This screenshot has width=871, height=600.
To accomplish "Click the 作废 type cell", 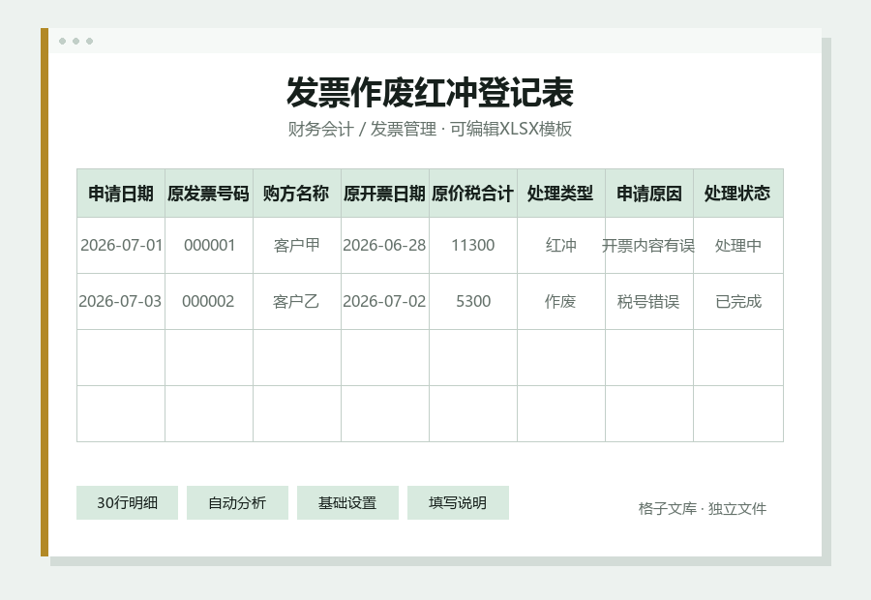I will 561,301.
